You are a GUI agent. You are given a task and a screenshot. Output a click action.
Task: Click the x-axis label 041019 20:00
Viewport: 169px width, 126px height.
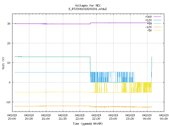pos(12,117)
